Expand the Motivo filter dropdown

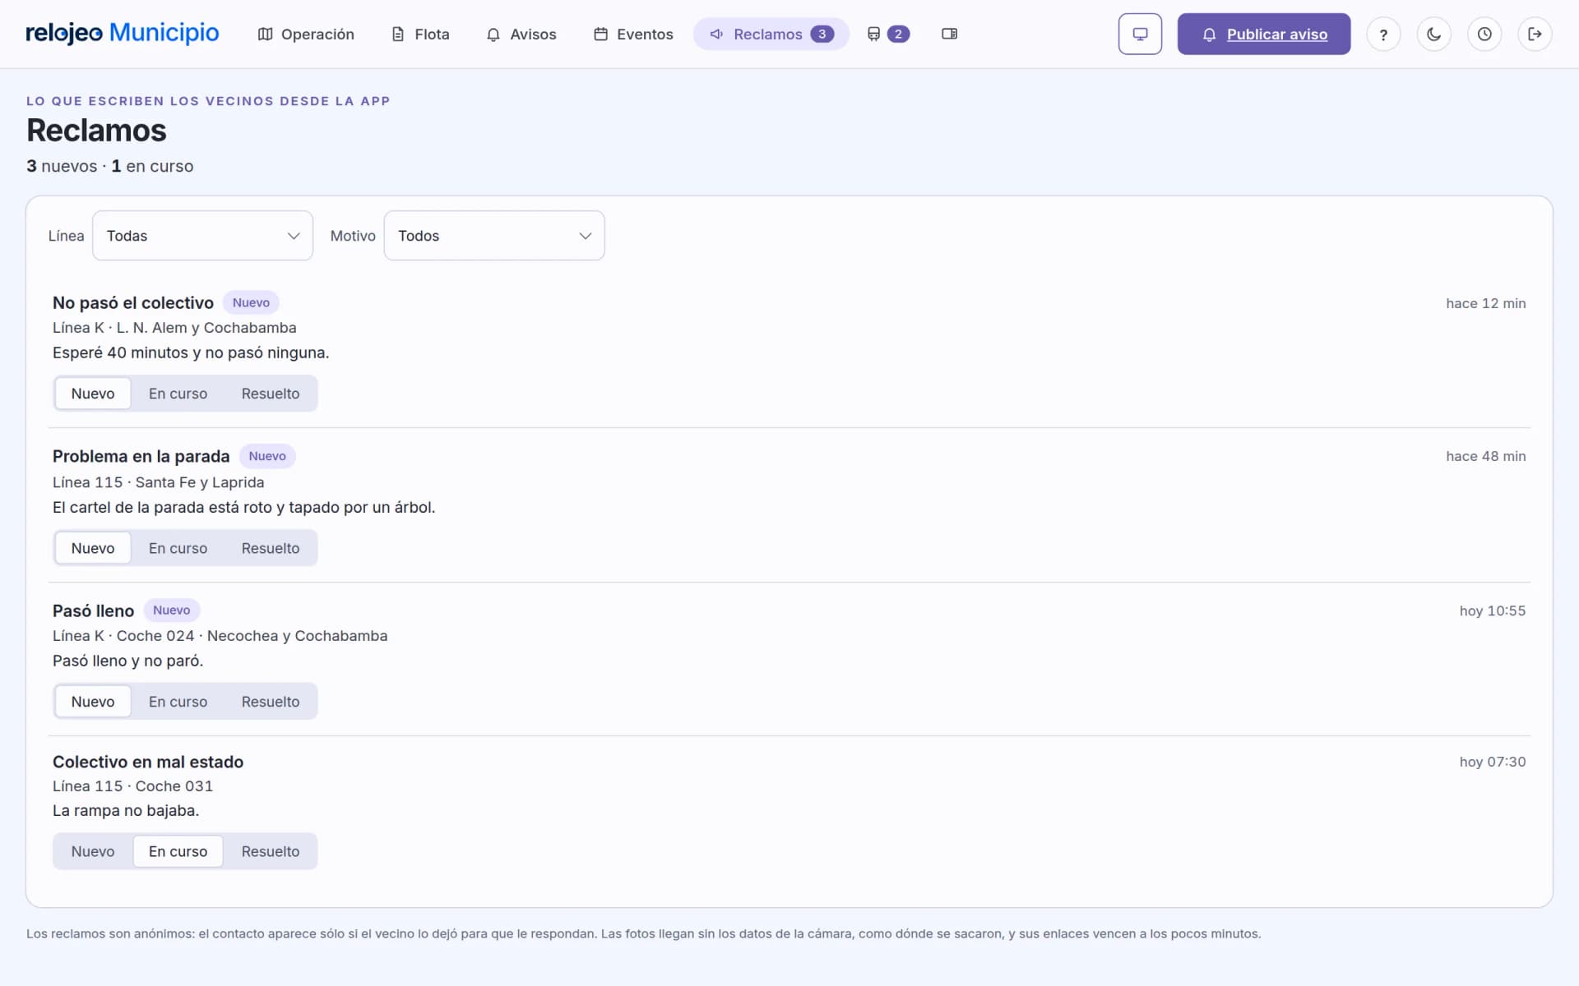point(494,236)
